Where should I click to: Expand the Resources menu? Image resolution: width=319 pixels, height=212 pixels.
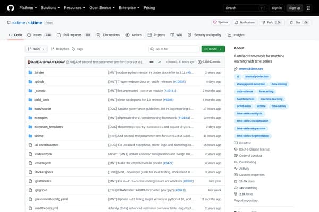coord(74,8)
